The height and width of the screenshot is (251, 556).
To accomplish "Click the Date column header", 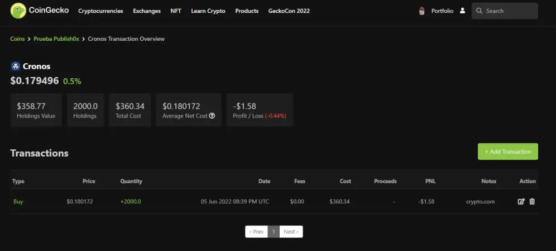I will click(x=264, y=181).
